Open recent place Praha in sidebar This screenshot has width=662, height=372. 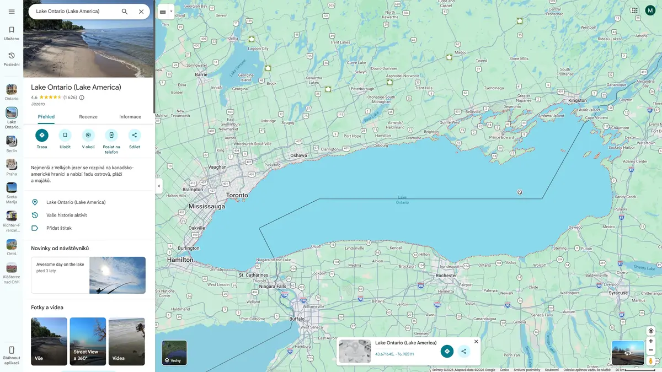tap(12, 168)
